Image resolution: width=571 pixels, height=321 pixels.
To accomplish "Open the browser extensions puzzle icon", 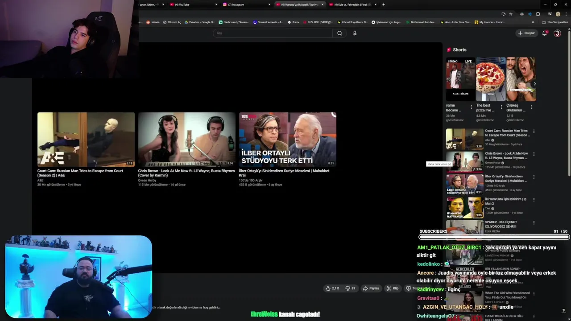I will (x=538, y=14).
